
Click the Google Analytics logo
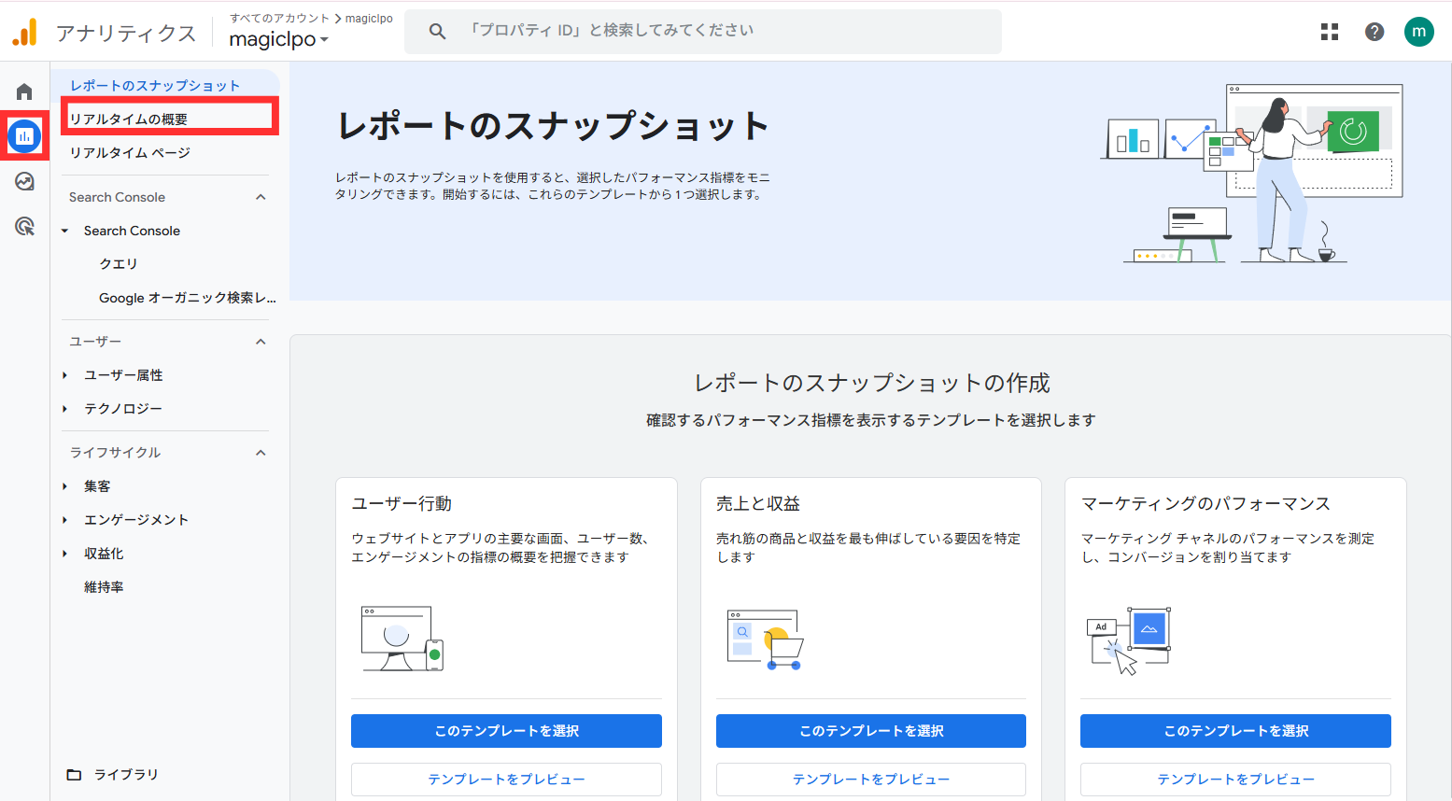[25, 33]
